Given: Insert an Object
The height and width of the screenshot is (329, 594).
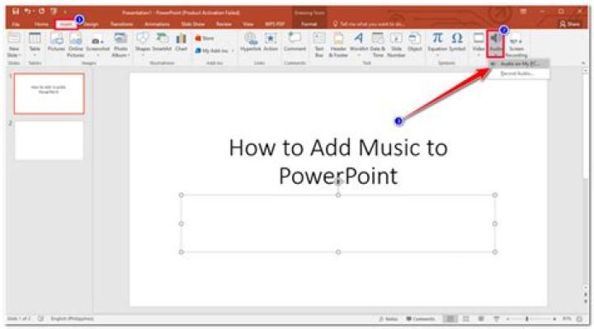Looking at the screenshot, I should pos(415,42).
